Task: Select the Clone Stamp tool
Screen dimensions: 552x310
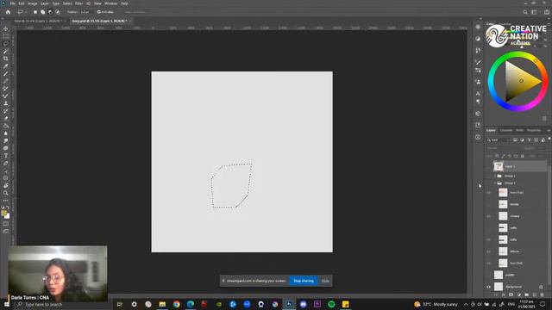Action: pos(6,103)
